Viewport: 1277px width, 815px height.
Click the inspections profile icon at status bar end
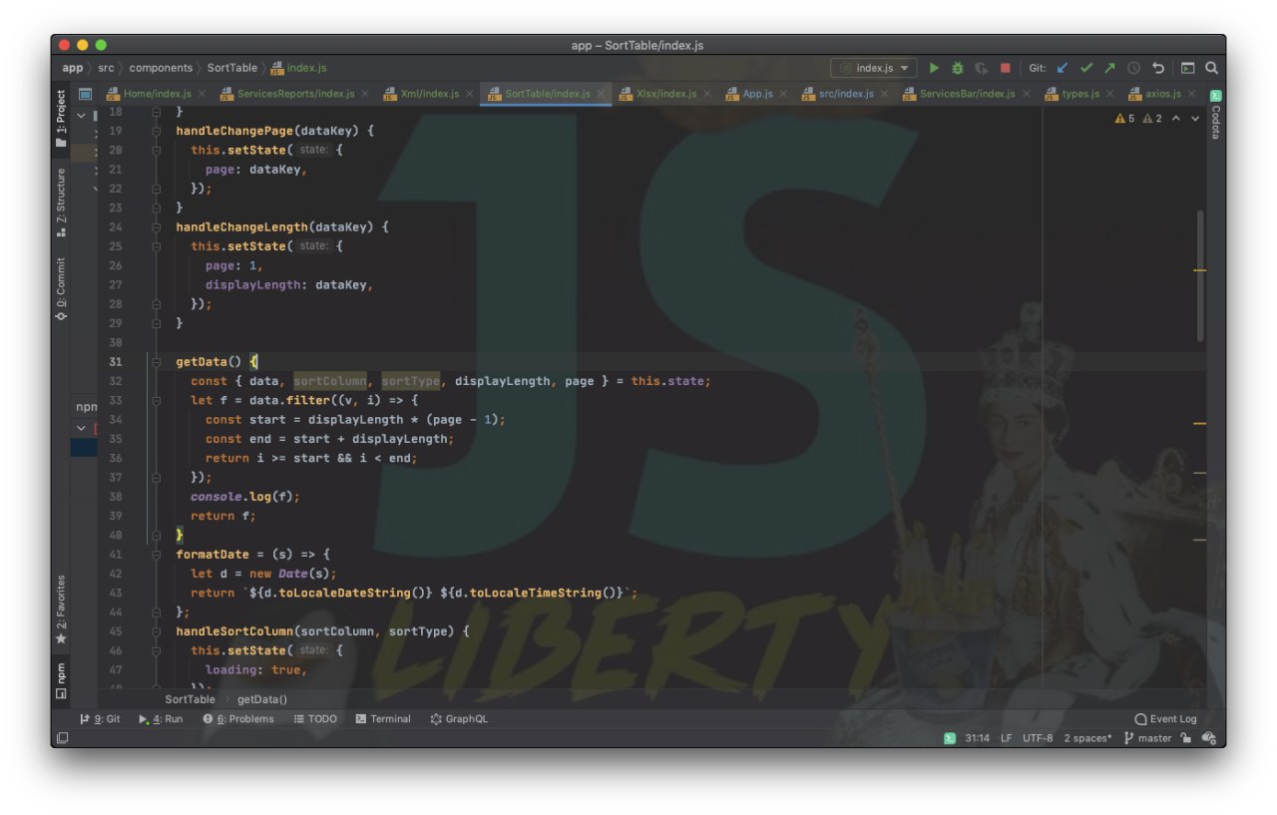pos(1209,738)
